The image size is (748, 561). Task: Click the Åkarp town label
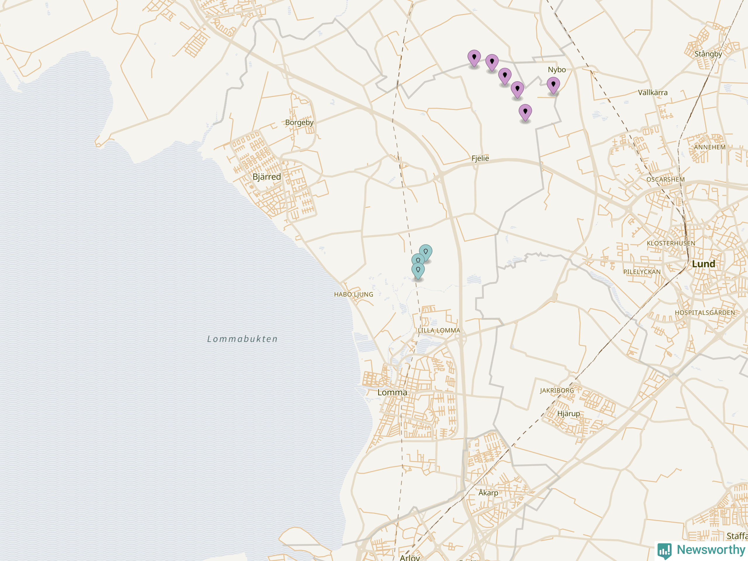[x=488, y=493]
